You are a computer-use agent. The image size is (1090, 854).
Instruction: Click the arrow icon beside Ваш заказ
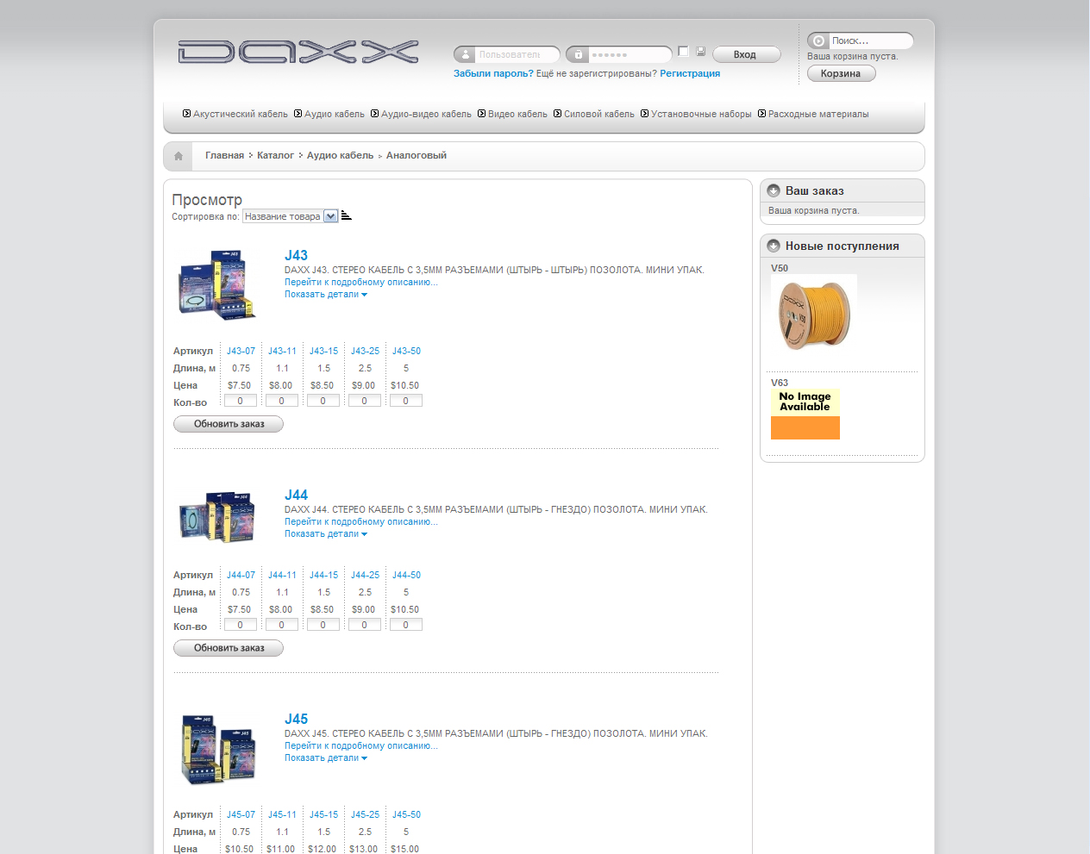774,190
